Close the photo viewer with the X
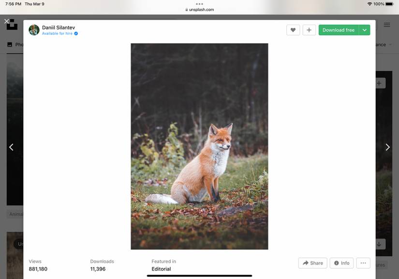The height and width of the screenshot is (279, 399). (x=7, y=21)
